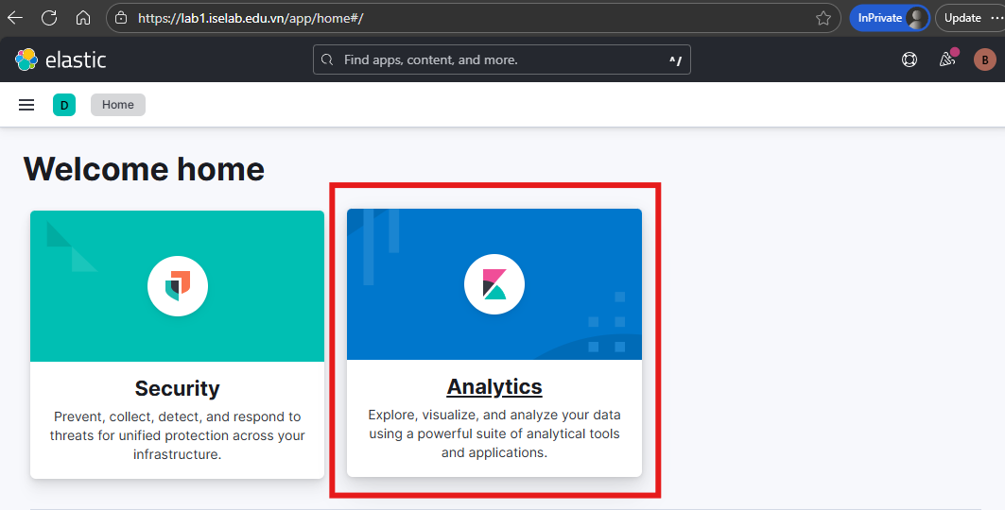Click the Elastic logo in header
The width and height of the screenshot is (1005, 510).
(x=61, y=60)
